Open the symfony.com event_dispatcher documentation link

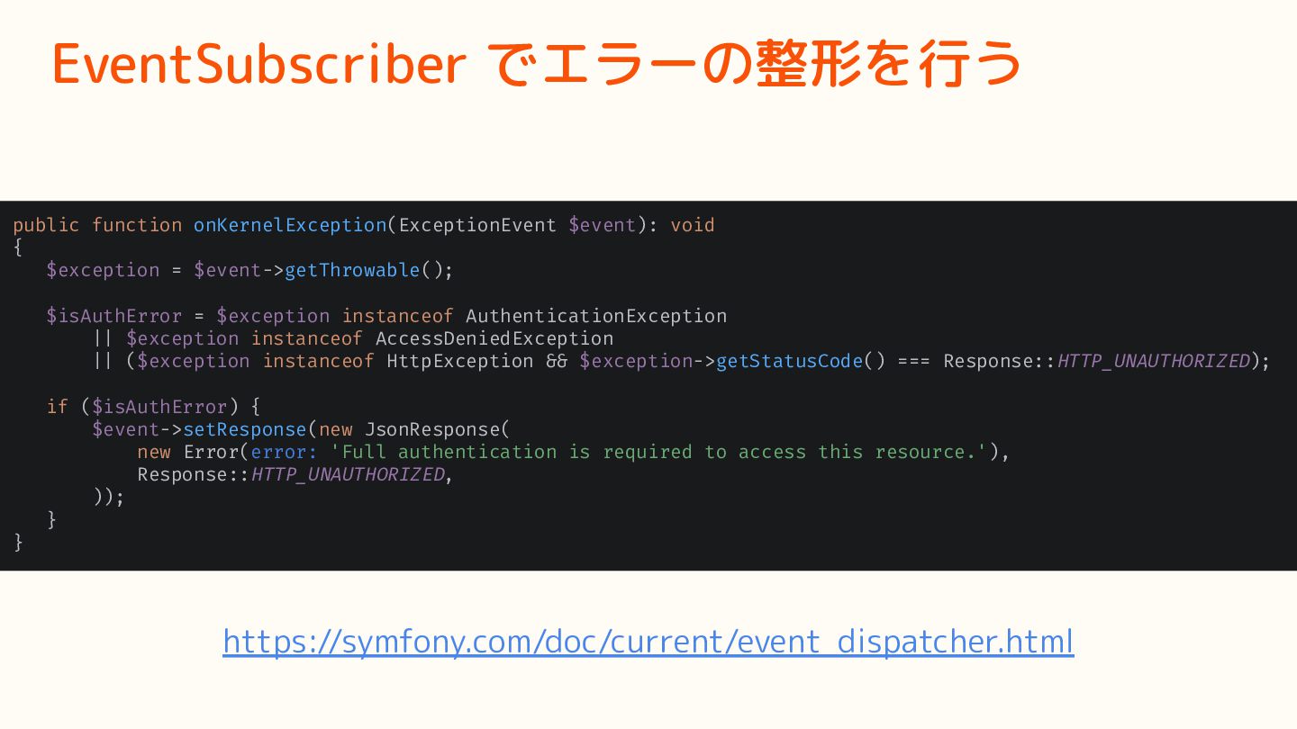[x=648, y=642]
